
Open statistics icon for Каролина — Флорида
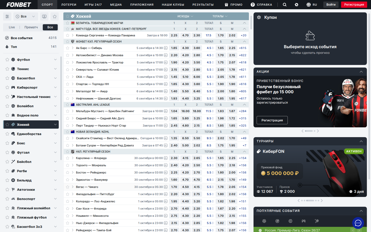(x=166, y=158)
